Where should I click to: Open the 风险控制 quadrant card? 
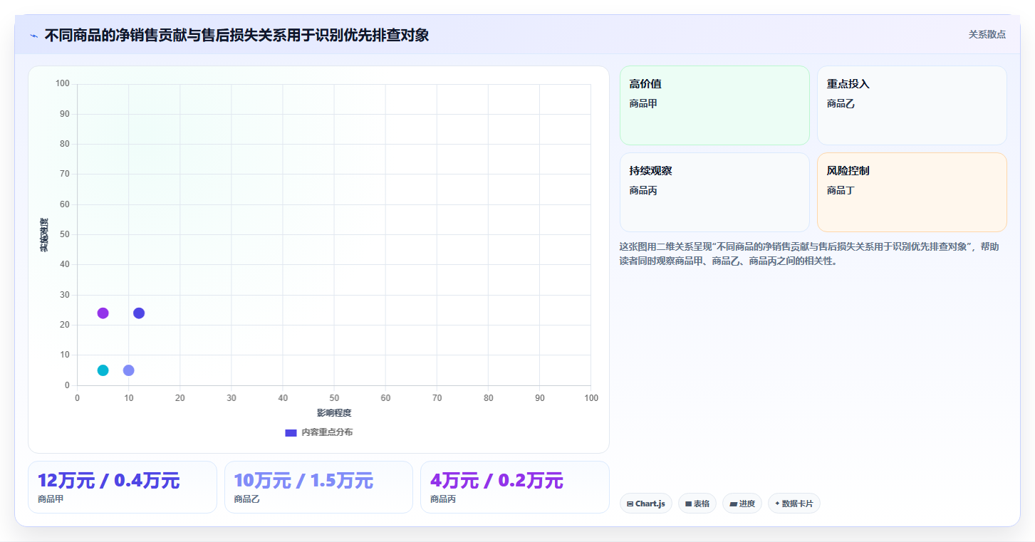pyautogui.click(x=912, y=192)
